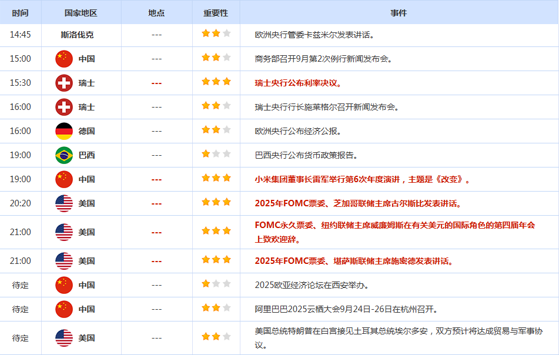Select the 施莱格尔召开新闻发布会 event text
This screenshot has height=355, width=559.
coord(327,107)
